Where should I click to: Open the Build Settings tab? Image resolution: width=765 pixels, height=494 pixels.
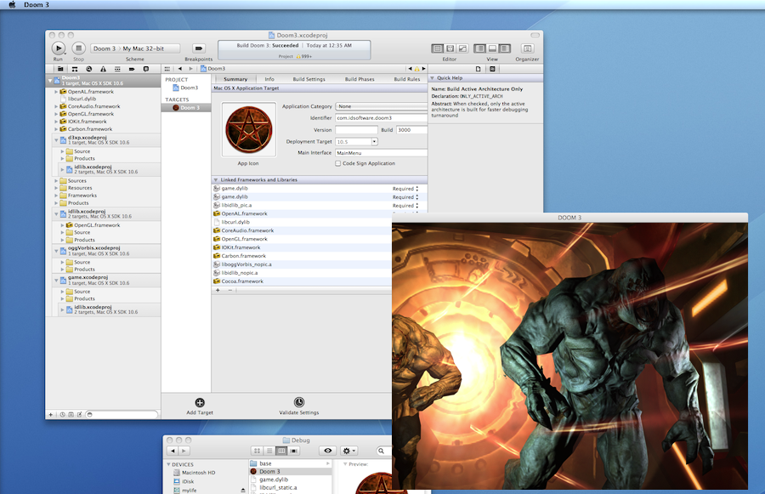(x=309, y=79)
